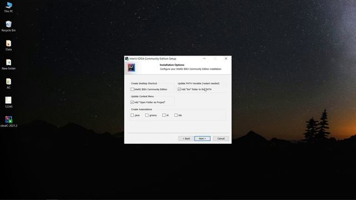Image resolution: width=356 pixels, height=200 pixels.
Task: Go to previous step with Back button
Action: (x=186, y=138)
